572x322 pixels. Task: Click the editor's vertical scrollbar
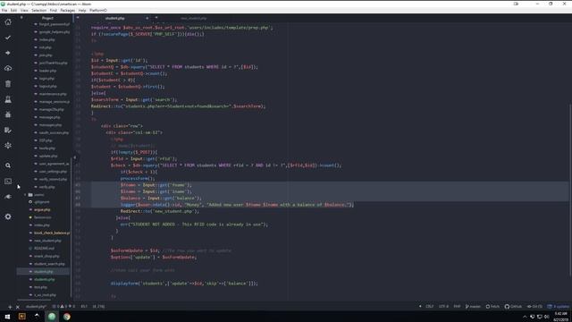(570, 191)
